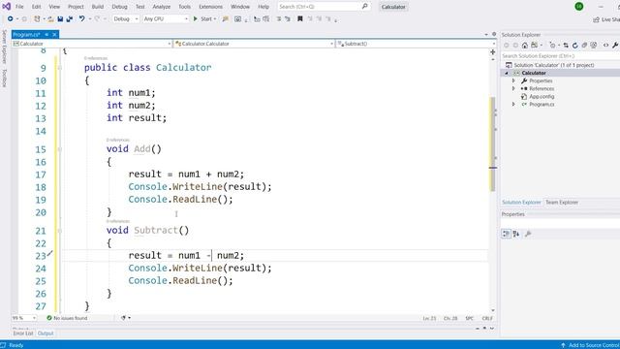Collapse the Calculator project node
The width and height of the screenshot is (620, 349).
tap(507, 73)
